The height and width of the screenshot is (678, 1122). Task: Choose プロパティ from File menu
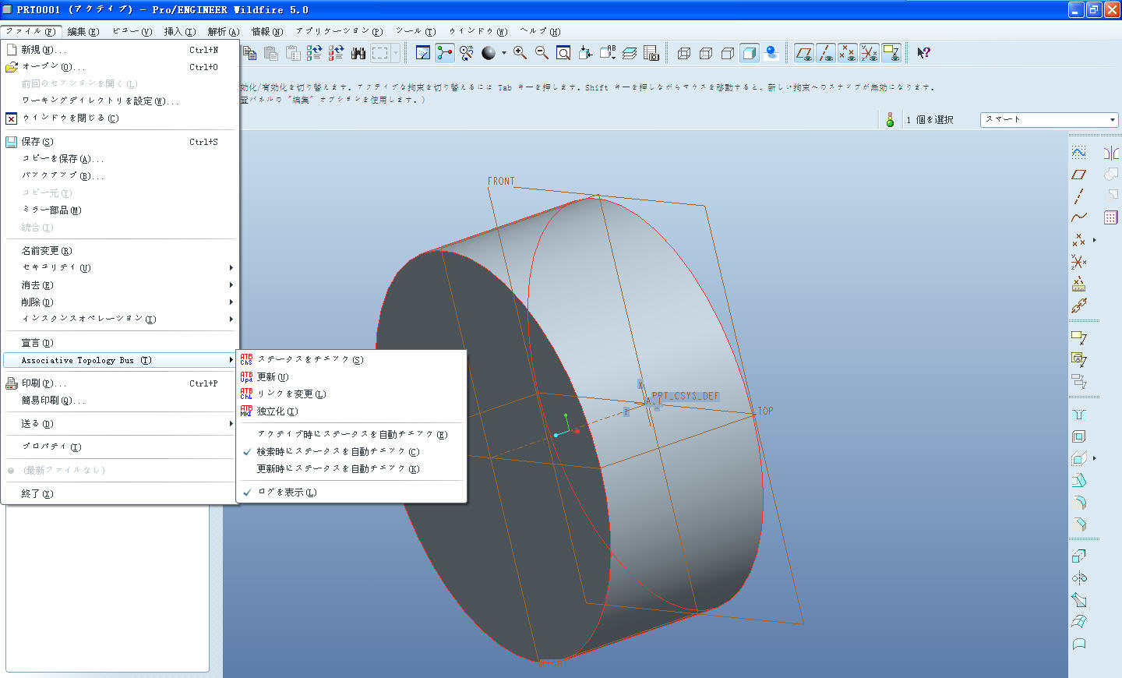pos(120,447)
